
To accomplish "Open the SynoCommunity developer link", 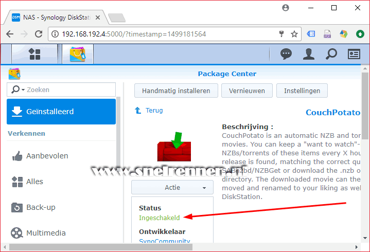I will pyautogui.click(x=165, y=241).
